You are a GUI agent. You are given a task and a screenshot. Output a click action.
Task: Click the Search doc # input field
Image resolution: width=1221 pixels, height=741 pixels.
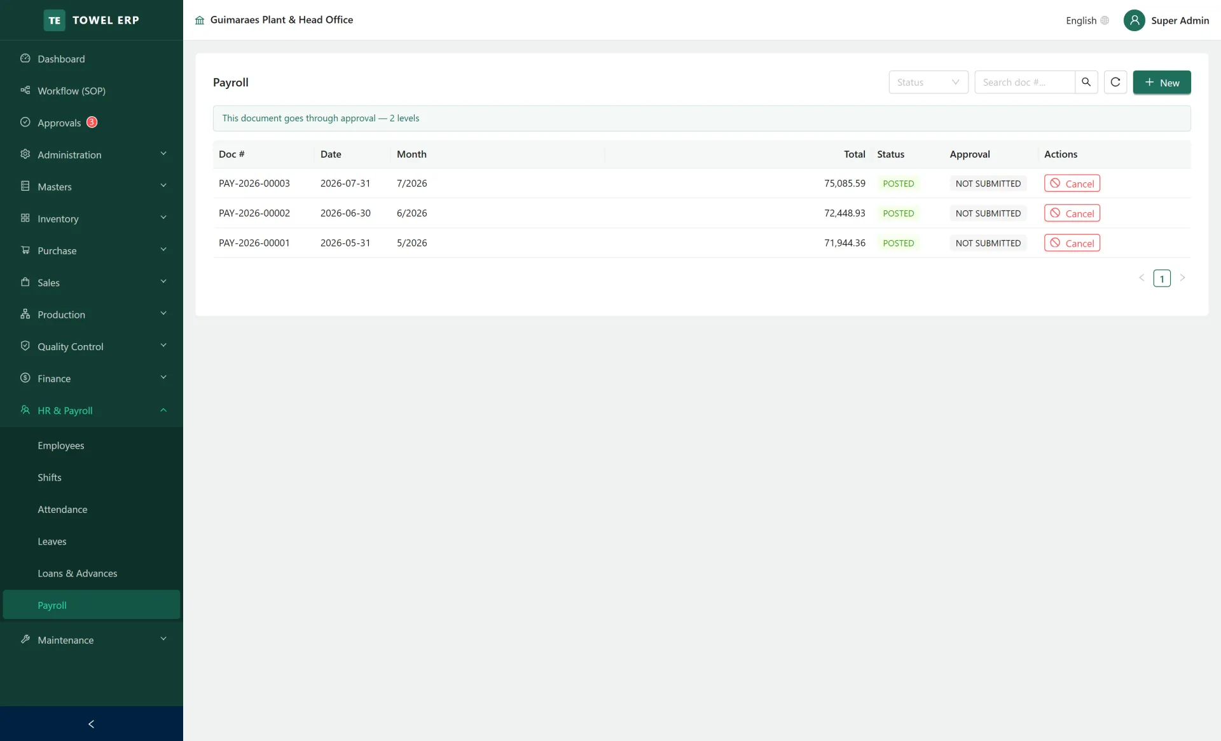coord(1024,82)
